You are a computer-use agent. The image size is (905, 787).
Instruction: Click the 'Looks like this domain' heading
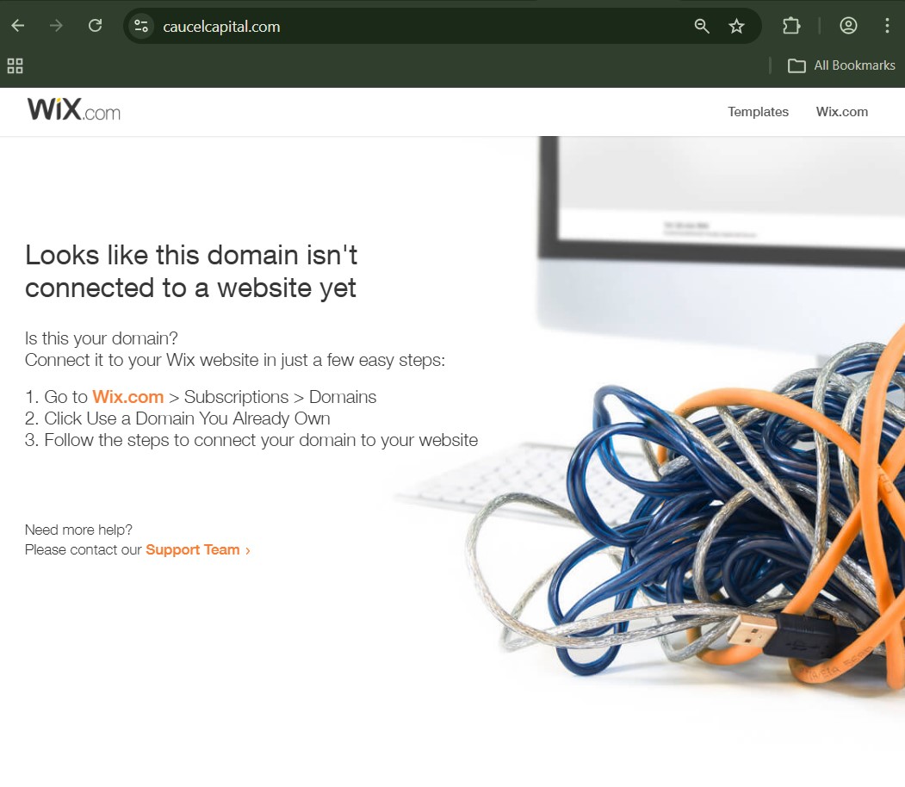pos(191,271)
